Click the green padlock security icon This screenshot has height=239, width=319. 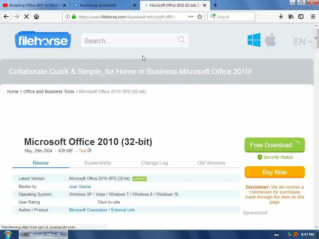(x=74, y=16)
